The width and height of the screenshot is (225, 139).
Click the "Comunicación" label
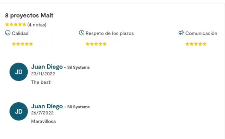click(201, 33)
